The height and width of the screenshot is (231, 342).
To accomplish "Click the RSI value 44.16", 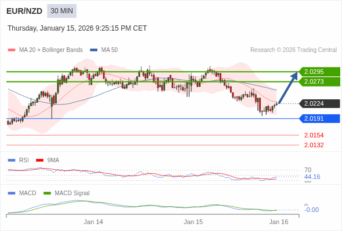I will click(x=312, y=177).
